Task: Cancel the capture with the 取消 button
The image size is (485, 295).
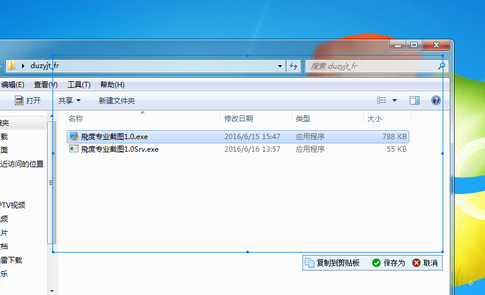Action: click(425, 263)
